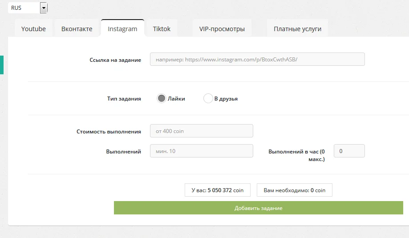Click the green Добавить задание button
This screenshot has width=409, height=238.
coord(259,208)
